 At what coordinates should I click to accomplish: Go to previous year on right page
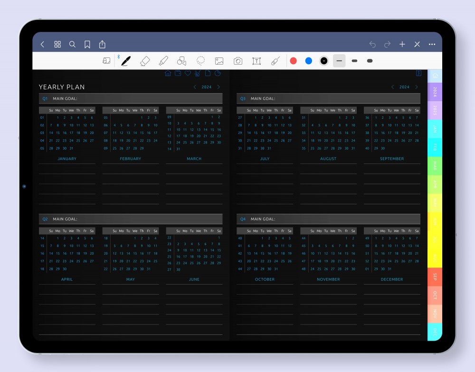coord(393,87)
